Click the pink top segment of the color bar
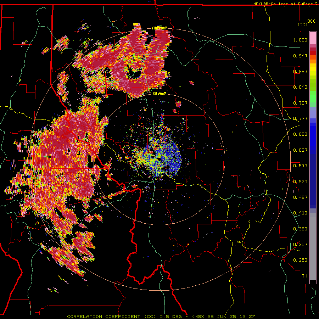Image resolution: width=319 pixels, height=319 pixels. tap(313, 38)
